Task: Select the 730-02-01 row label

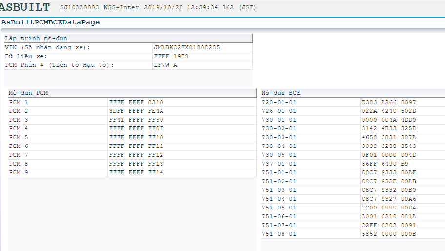Action: click(279, 128)
